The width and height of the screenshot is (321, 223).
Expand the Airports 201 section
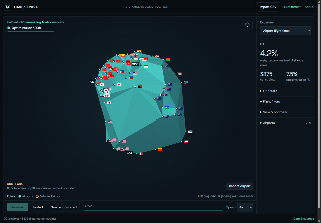tap(285, 123)
